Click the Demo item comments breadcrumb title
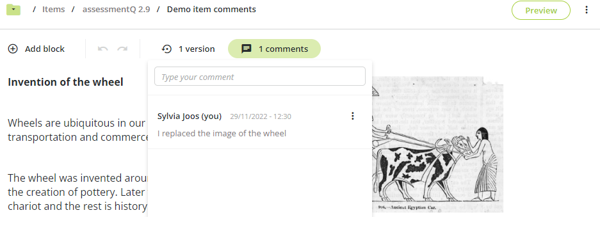 pyautogui.click(x=211, y=9)
